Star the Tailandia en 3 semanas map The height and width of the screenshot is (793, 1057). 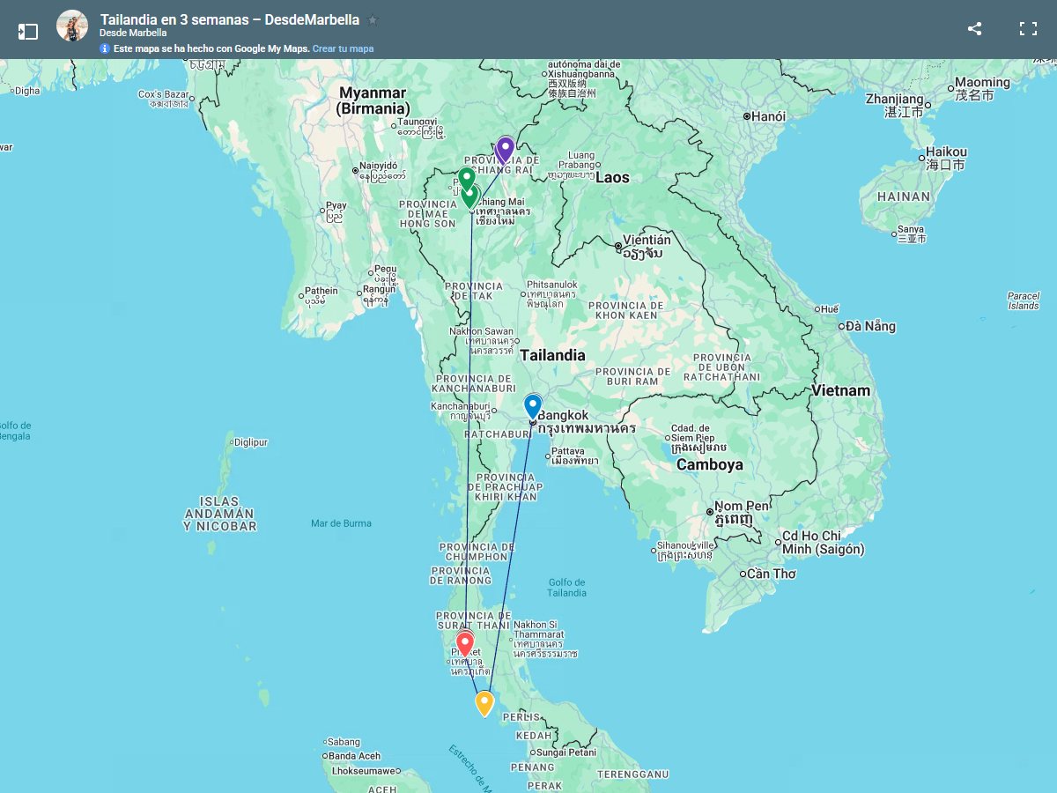373,19
